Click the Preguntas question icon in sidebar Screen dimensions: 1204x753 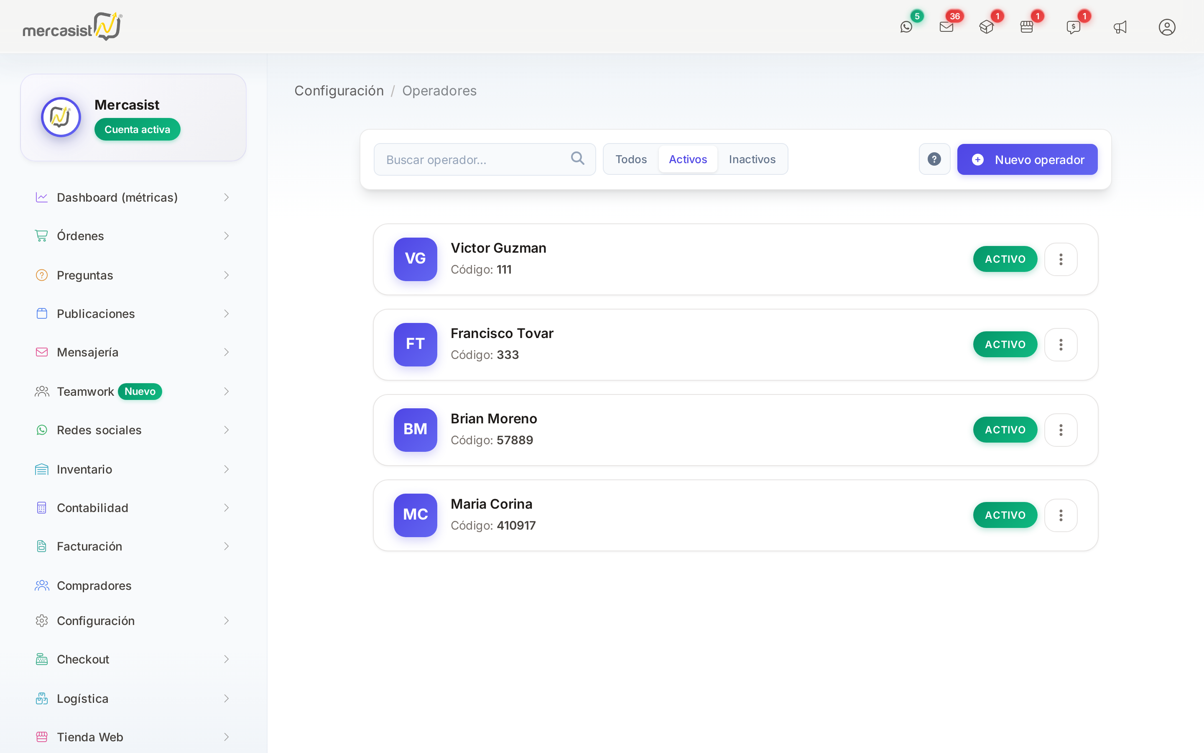[x=42, y=275]
